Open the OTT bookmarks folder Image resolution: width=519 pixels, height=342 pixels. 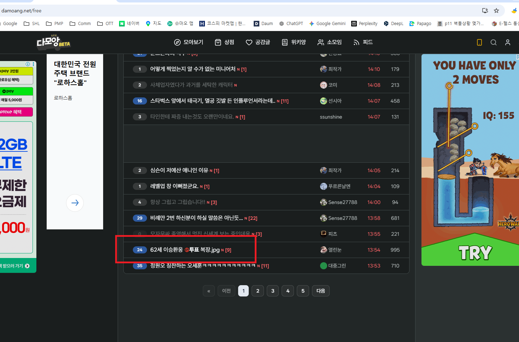click(x=105, y=24)
